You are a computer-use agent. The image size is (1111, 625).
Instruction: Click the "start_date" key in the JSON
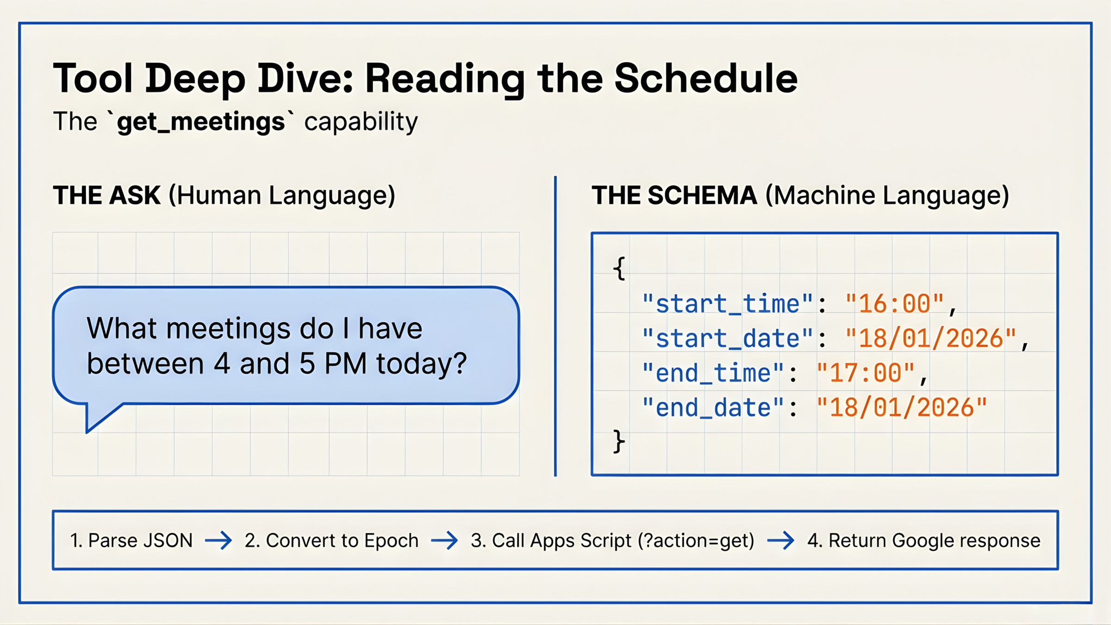pyautogui.click(x=727, y=338)
